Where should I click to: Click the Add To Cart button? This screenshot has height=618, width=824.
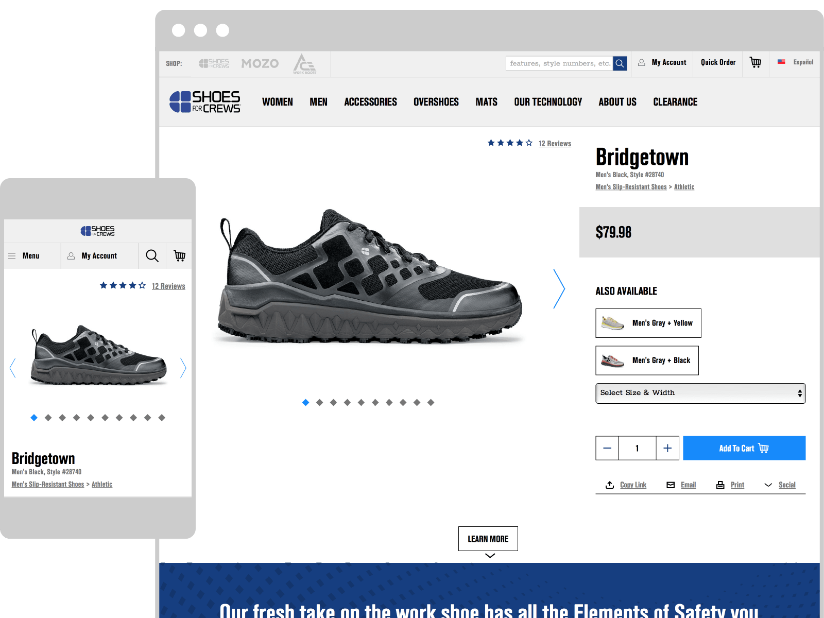coord(744,448)
